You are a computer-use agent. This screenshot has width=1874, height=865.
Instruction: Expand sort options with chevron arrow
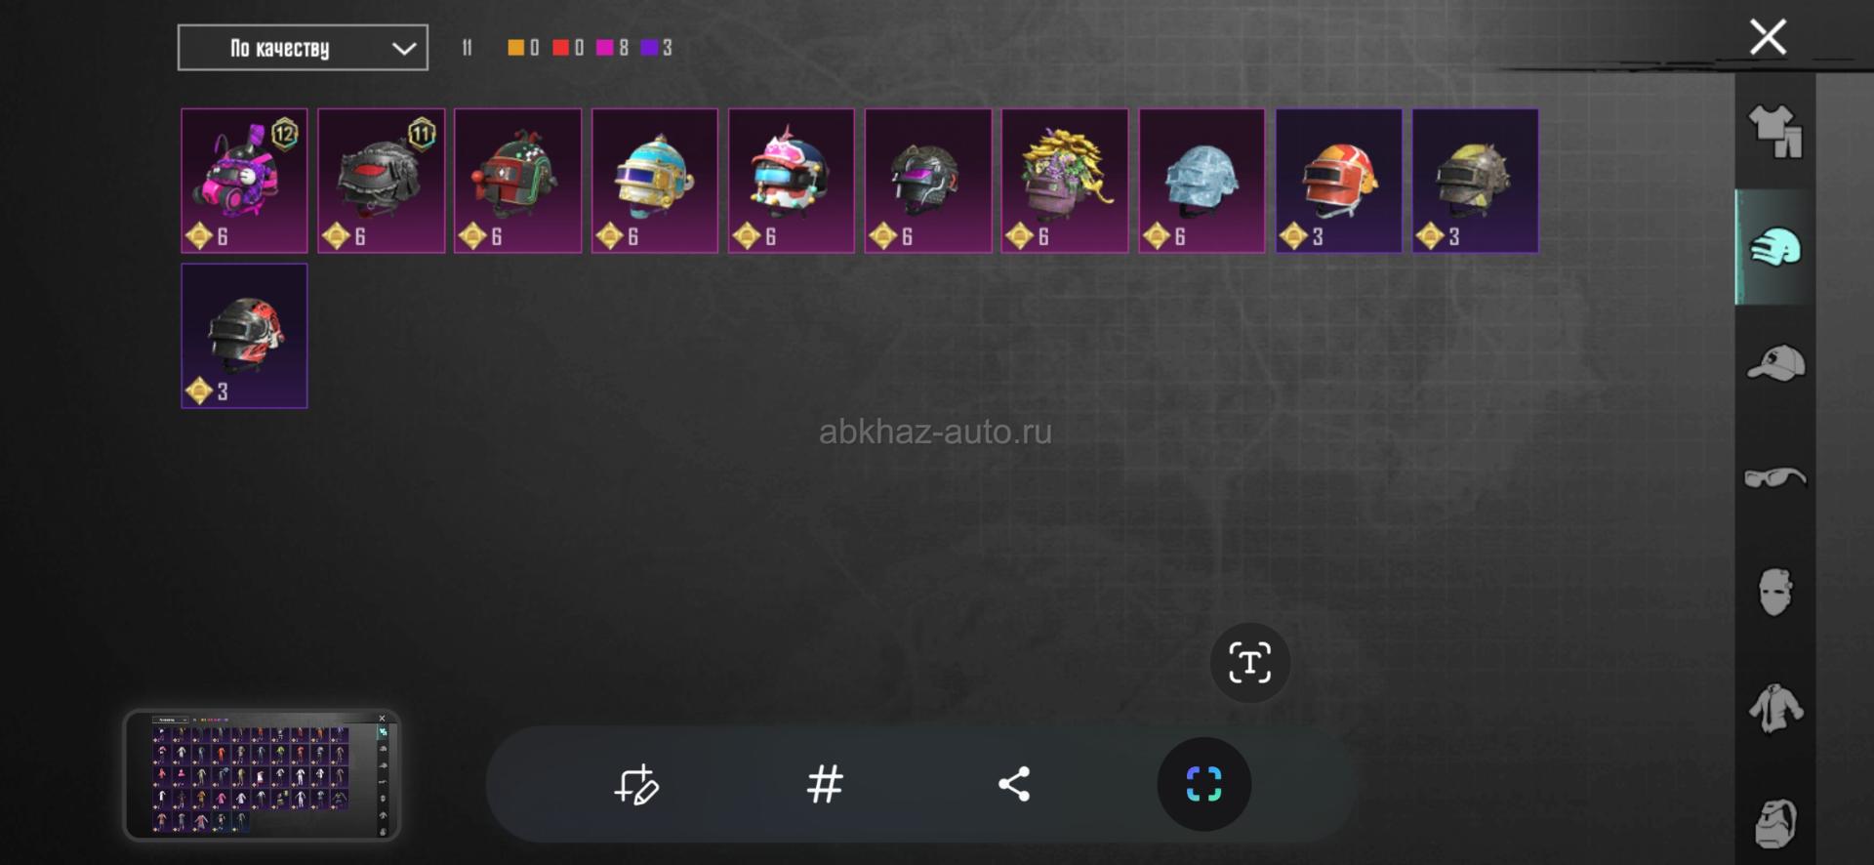point(404,49)
